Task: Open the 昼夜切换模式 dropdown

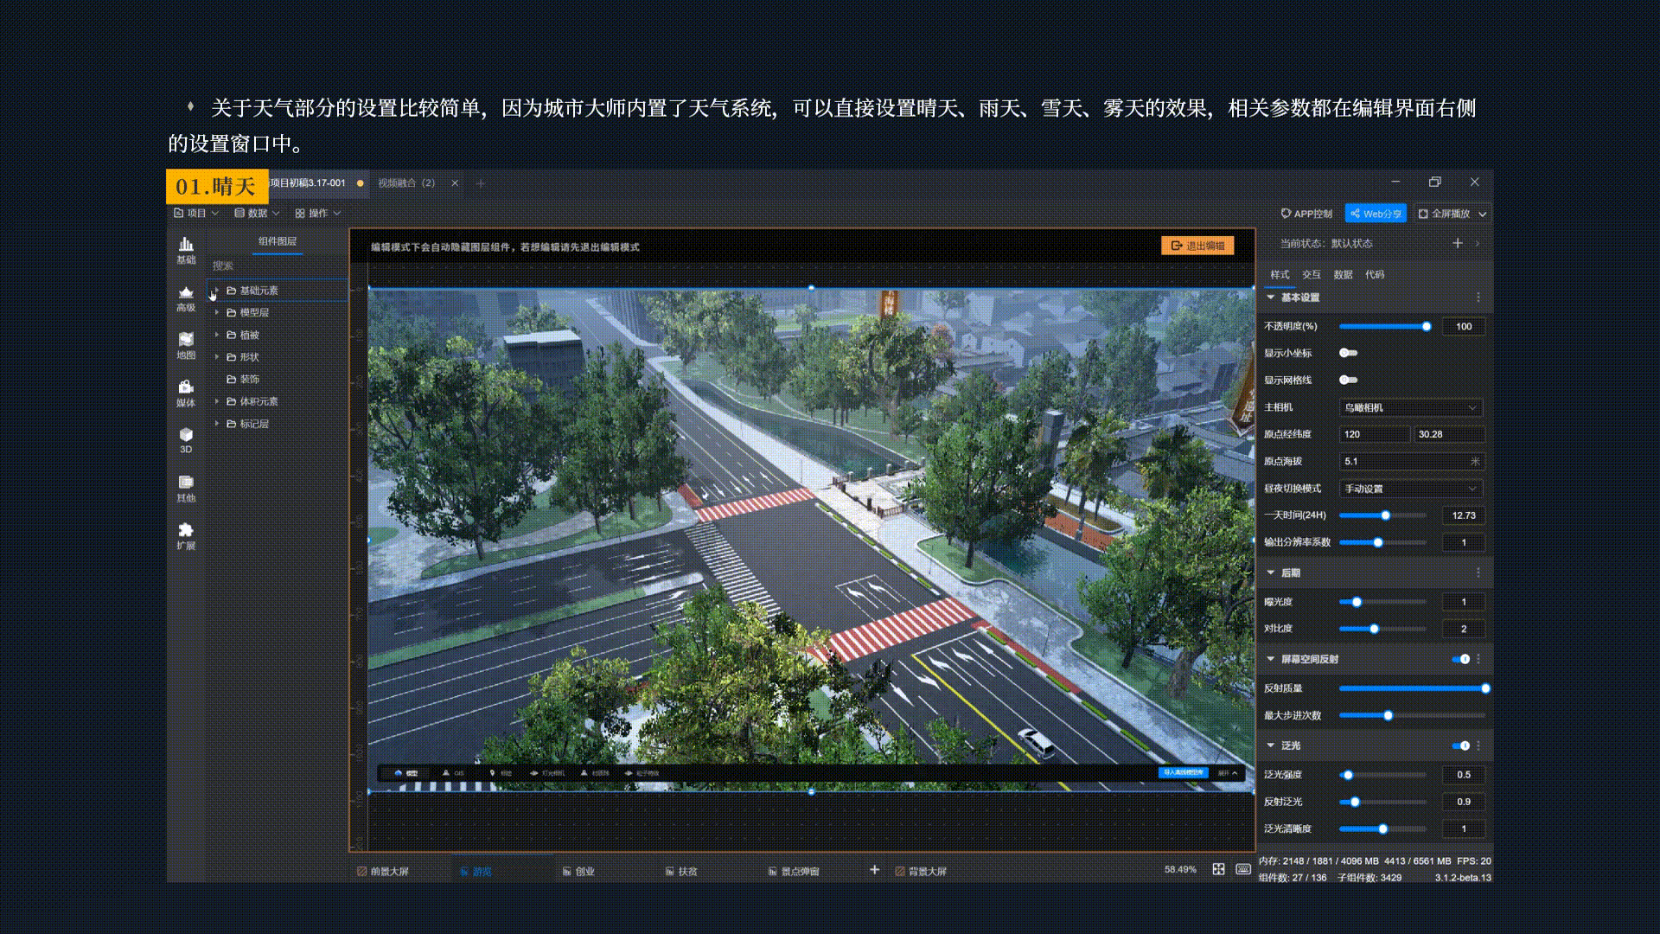Action: tap(1410, 489)
